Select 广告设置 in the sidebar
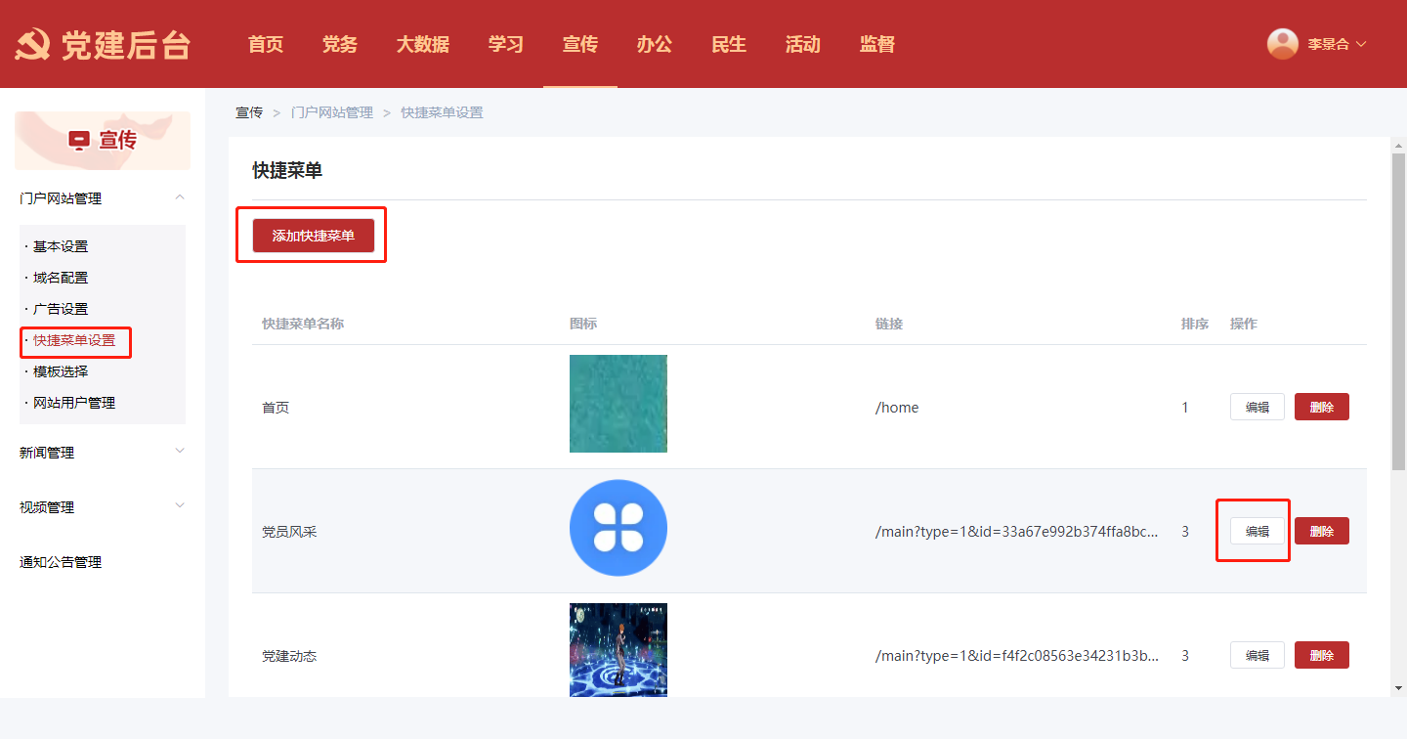The height and width of the screenshot is (740, 1407). tap(61, 309)
